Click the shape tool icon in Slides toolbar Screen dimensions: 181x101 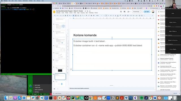click(80, 15)
